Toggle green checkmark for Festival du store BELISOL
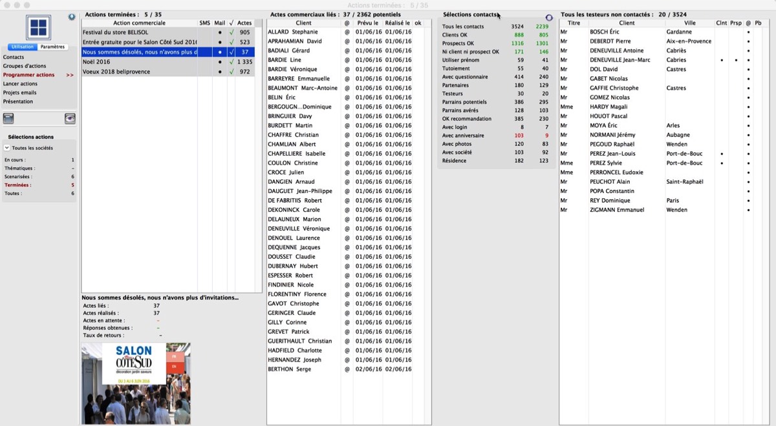Image resolution: width=776 pixels, height=426 pixels. coord(232,32)
